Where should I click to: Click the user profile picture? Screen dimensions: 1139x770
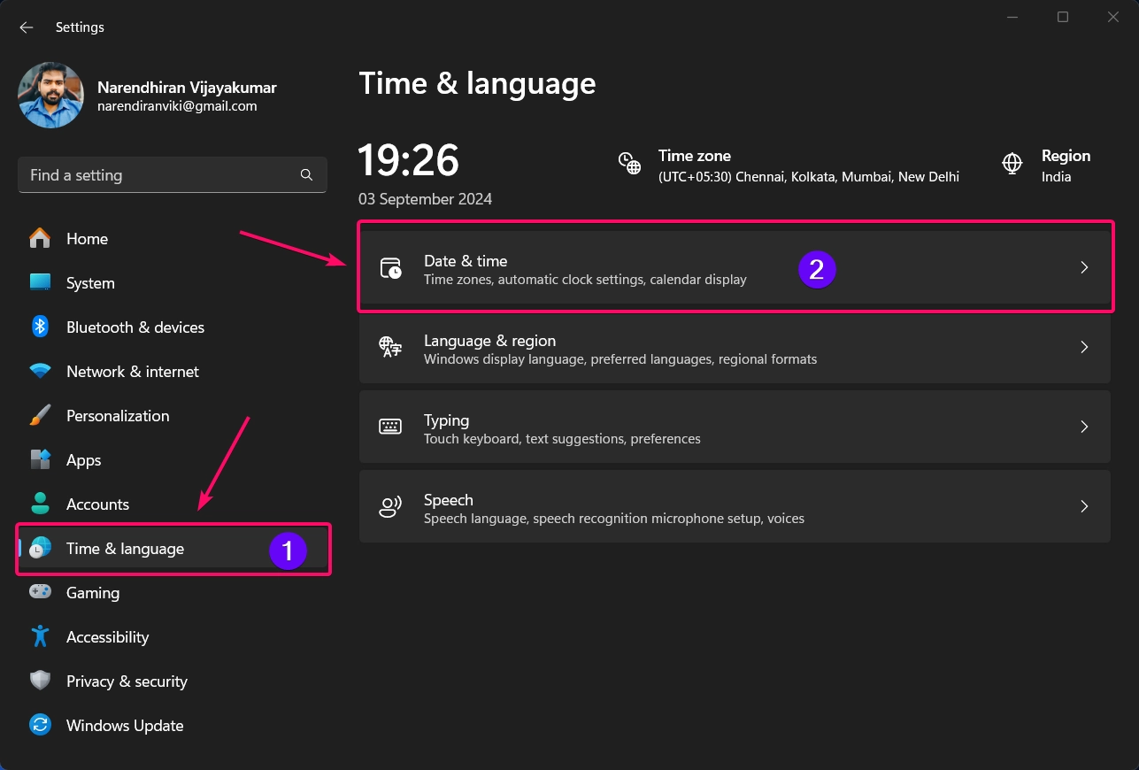[x=50, y=96]
